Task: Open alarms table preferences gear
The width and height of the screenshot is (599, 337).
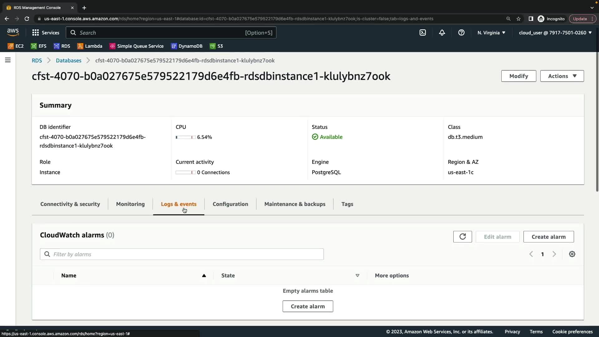Action: pyautogui.click(x=572, y=254)
